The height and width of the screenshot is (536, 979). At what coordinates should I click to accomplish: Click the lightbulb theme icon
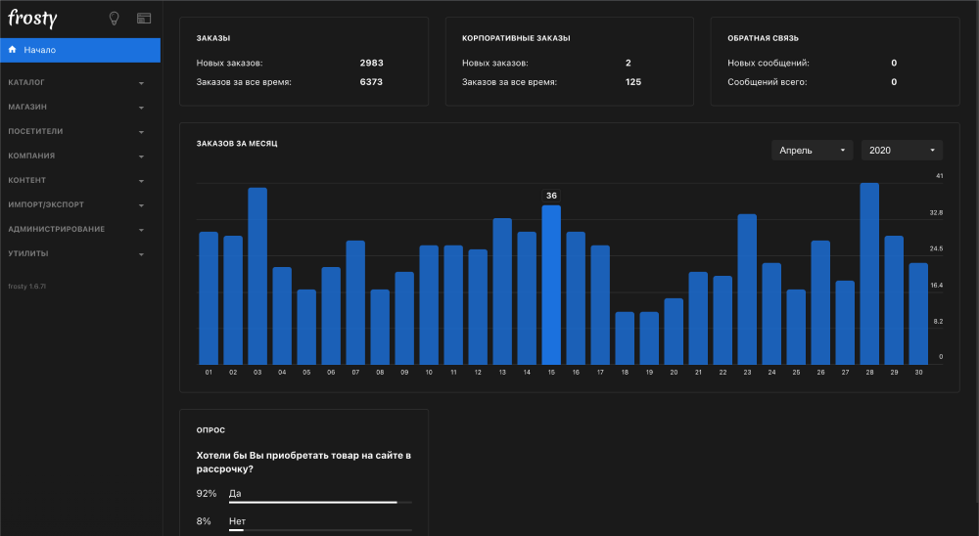[x=114, y=18]
